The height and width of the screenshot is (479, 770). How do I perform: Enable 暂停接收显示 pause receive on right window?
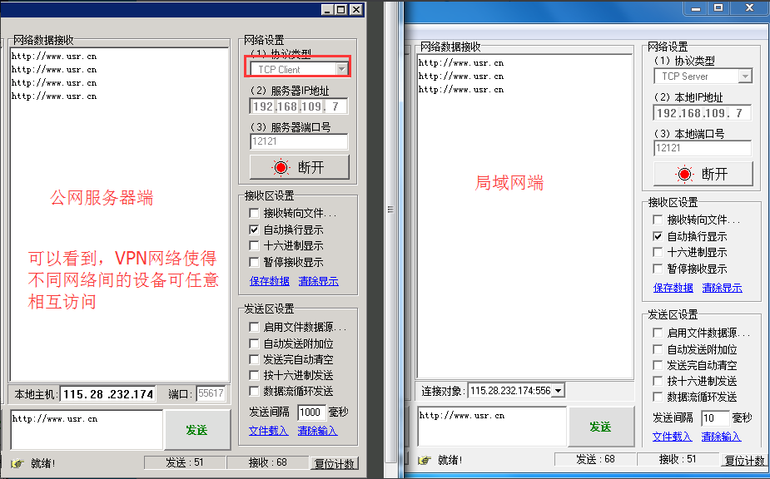pos(657,268)
